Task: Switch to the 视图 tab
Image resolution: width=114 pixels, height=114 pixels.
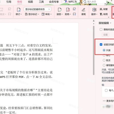Action: pos(30,2)
